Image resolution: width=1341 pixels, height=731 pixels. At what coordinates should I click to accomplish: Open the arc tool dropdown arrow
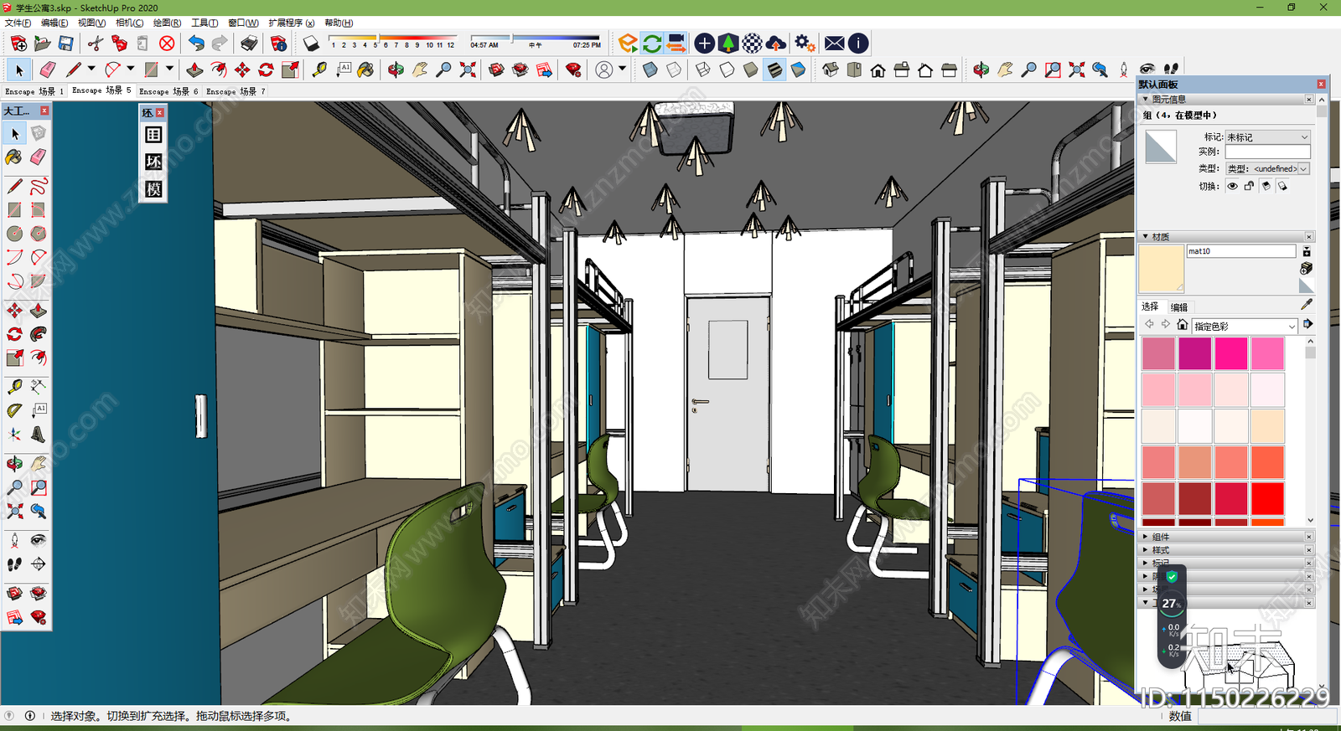(x=130, y=69)
